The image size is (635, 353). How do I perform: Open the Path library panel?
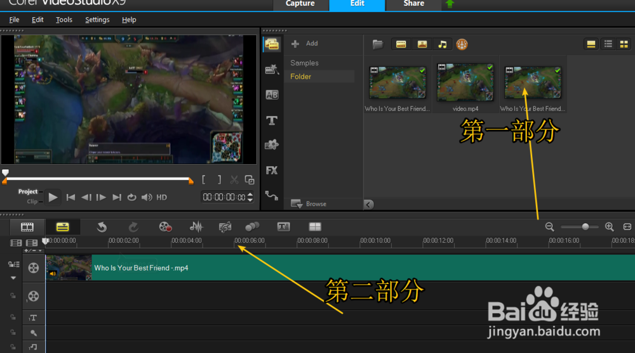tap(272, 196)
